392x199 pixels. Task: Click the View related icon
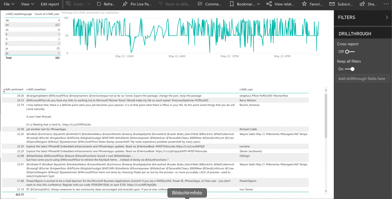pyautogui.click(x=269, y=4)
